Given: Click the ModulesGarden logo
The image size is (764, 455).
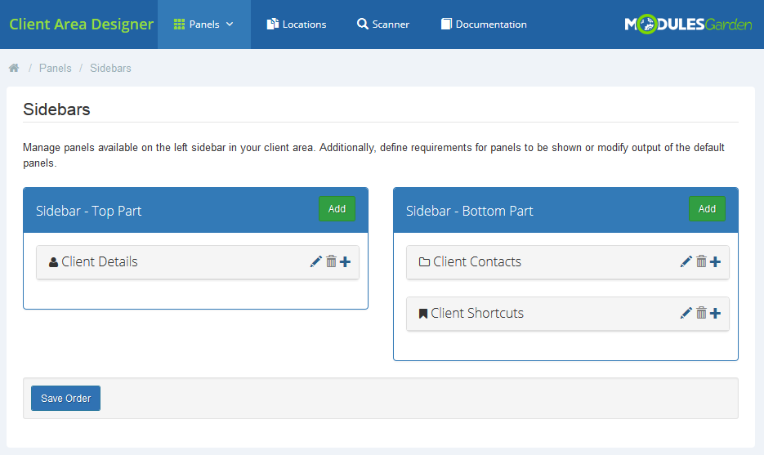Looking at the screenshot, I should pyautogui.click(x=688, y=25).
